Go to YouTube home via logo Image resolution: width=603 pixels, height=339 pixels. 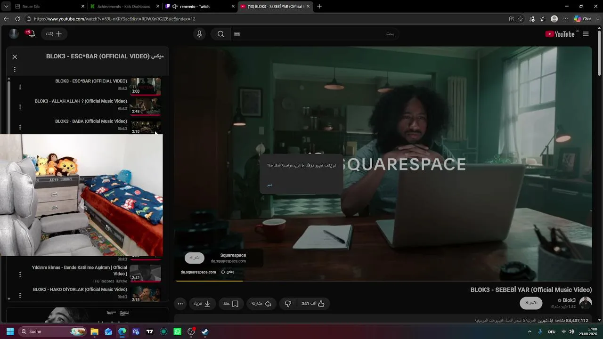[560, 34]
